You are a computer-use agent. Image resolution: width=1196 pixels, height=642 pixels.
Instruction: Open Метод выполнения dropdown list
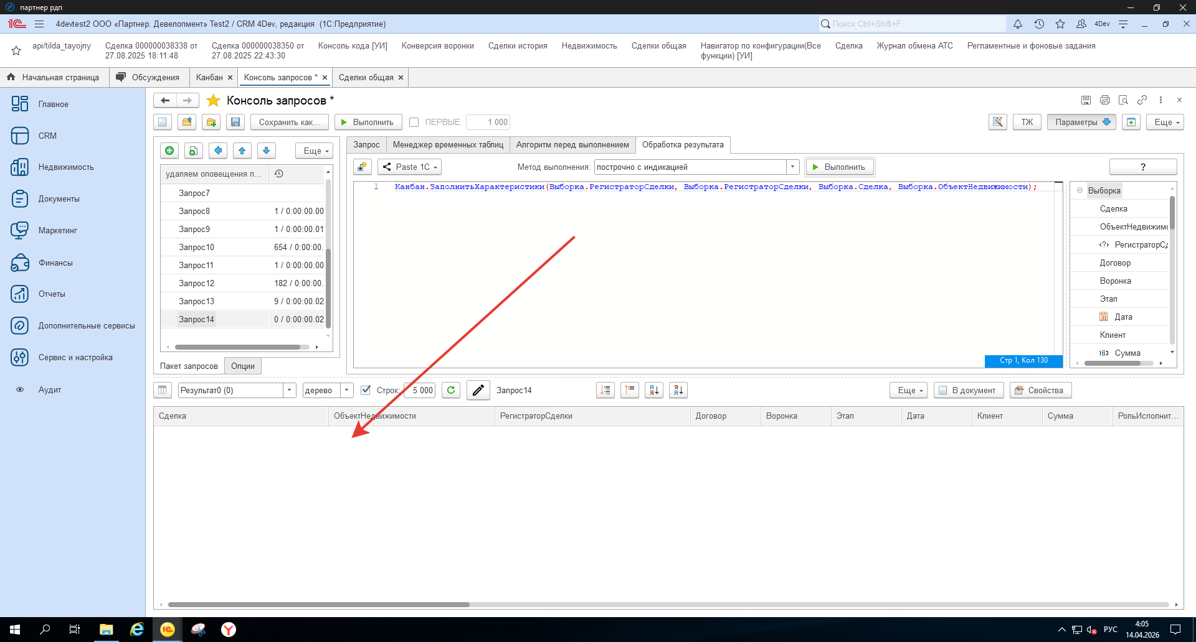(x=792, y=167)
